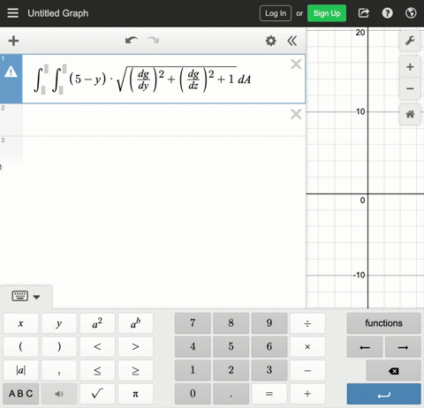424x408 pixels.
Task: Open the hamburger menu
Action: click(12, 13)
